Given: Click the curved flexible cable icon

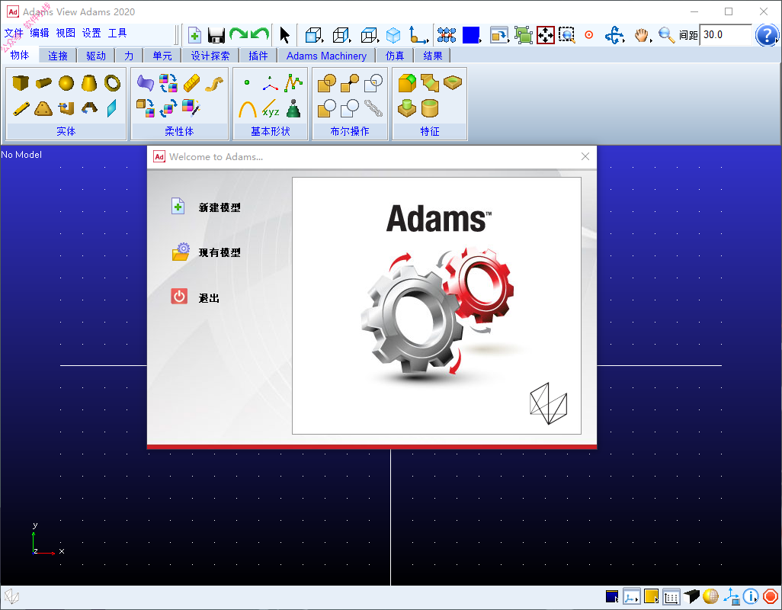Looking at the screenshot, I should 214,84.
